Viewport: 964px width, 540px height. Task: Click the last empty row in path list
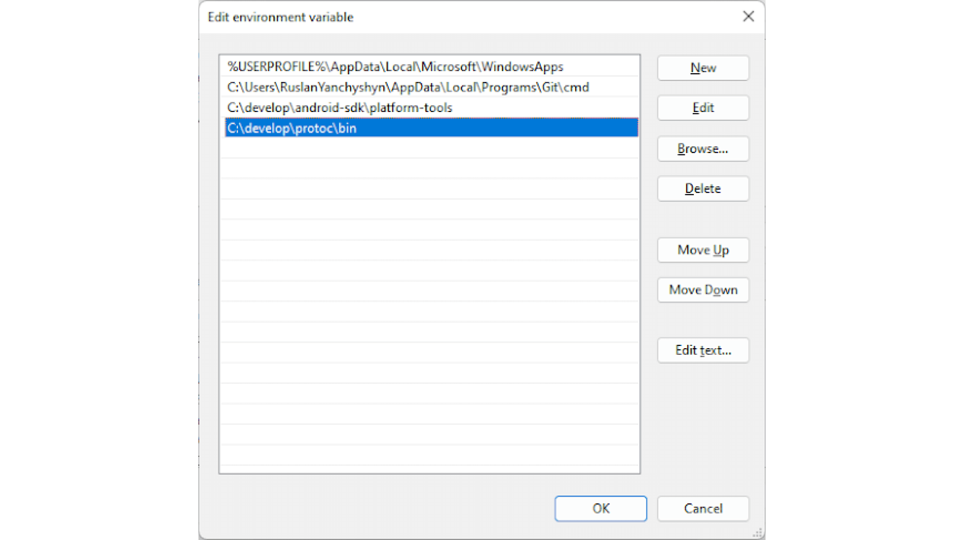[x=429, y=455]
